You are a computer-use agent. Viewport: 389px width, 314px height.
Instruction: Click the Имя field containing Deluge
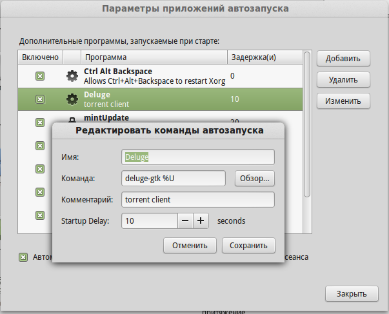point(198,157)
